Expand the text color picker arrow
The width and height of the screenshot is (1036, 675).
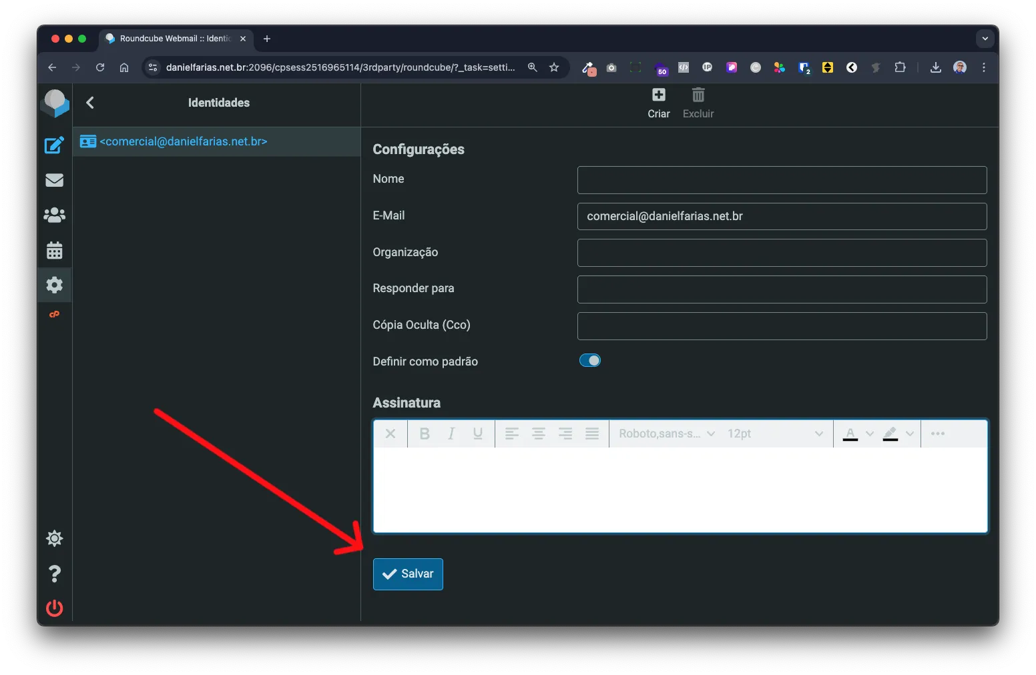click(x=870, y=434)
